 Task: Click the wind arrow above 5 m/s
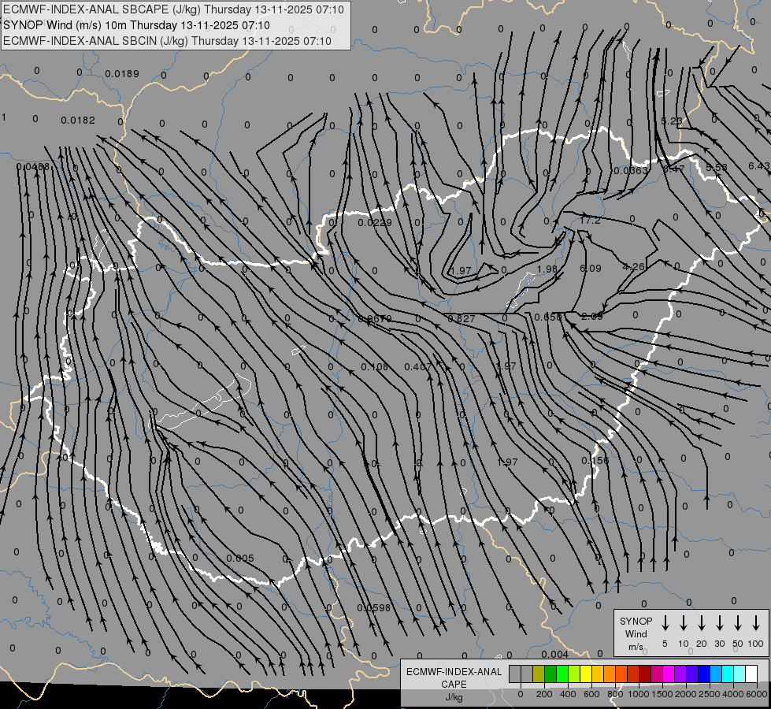click(x=665, y=623)
